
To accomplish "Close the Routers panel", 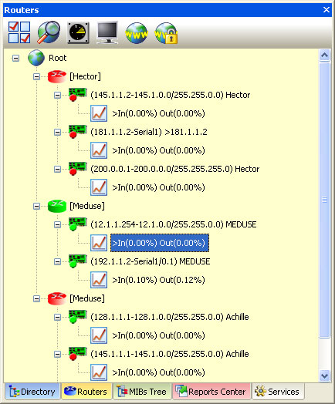I will (327, 10).
